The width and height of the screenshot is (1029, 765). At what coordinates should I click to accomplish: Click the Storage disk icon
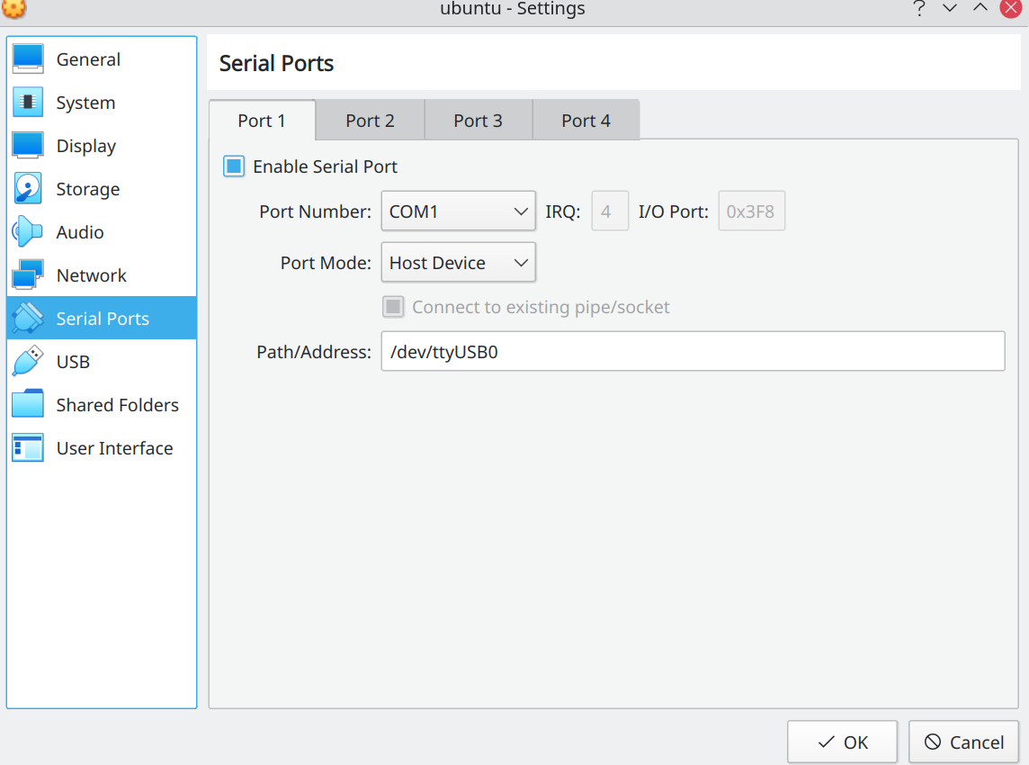tap(28, 189)
